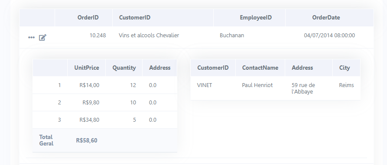Click the 0.0 value in row 1
This screenshot has width=387, height=165.
click(153, 85)
